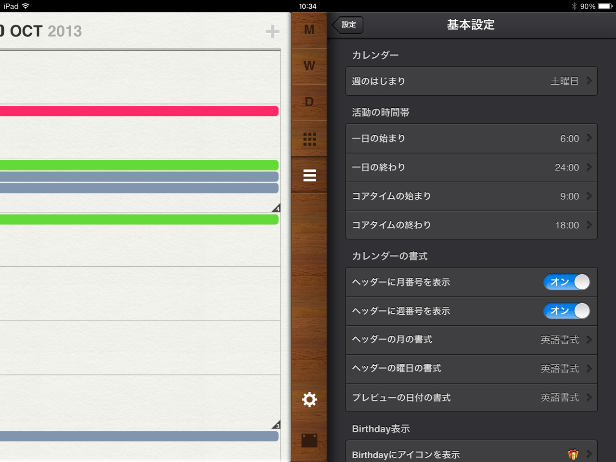The image size is (616, 462).
Task: Tap the plus icon to add event
Action: click(x=272, y=32)
